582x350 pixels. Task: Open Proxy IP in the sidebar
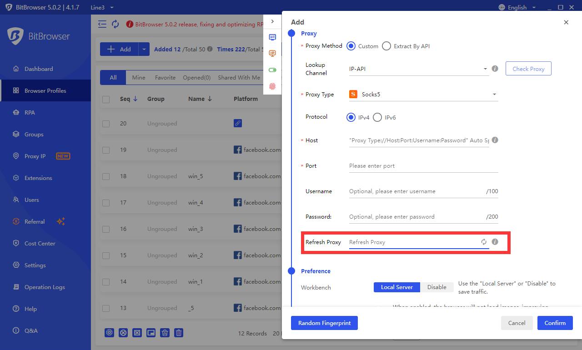pyautogui.click(x=45, y=156)
